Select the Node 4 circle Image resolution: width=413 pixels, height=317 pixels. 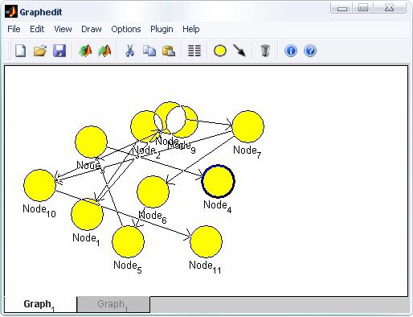[x=218, y=181]
